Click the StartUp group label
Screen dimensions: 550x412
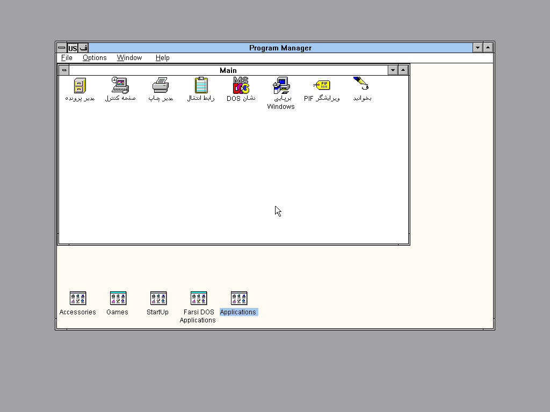tap(157, 312)
